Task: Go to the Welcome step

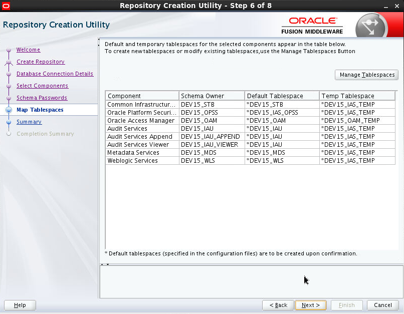Action: (x=29, y=50)
